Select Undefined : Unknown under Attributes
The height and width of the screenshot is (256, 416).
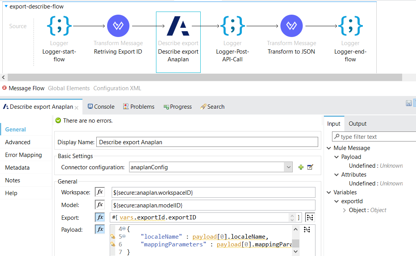coord(376,184)
